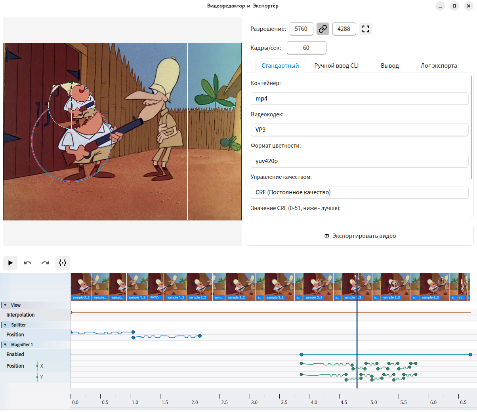Click the Interpolation track label

(x=21, y=315)
